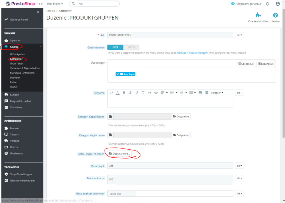
Task: Collapse the sidebar with double chevron icon
Action: tap(38, 12)
